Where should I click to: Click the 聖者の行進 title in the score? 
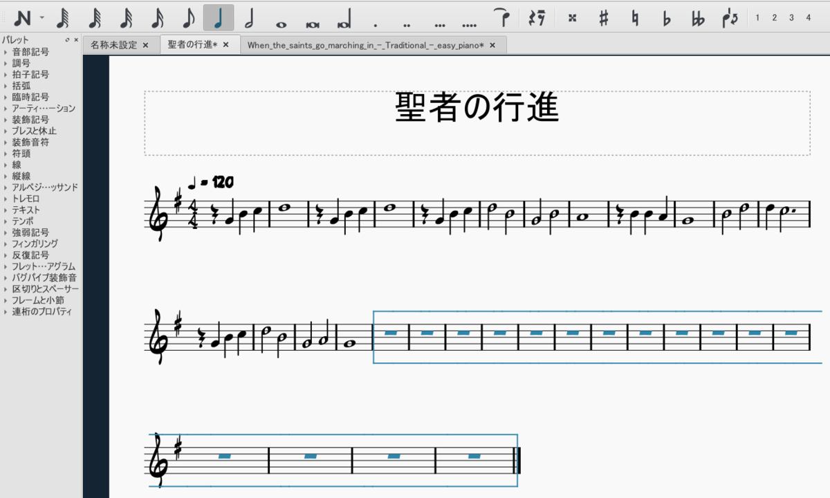tap(474, 108)
